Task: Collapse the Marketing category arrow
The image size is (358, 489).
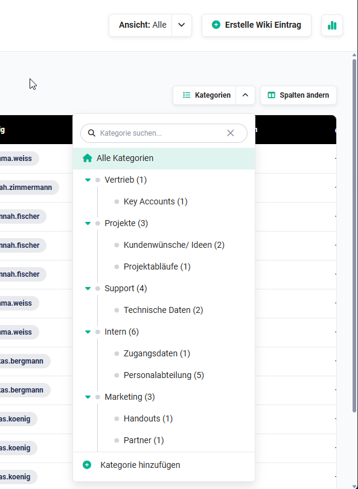Action: [x=88, y=397]
